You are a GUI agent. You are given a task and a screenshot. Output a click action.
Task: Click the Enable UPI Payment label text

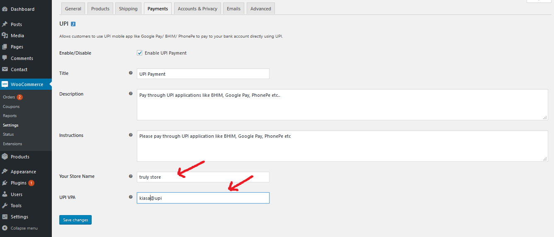(165, 53)
